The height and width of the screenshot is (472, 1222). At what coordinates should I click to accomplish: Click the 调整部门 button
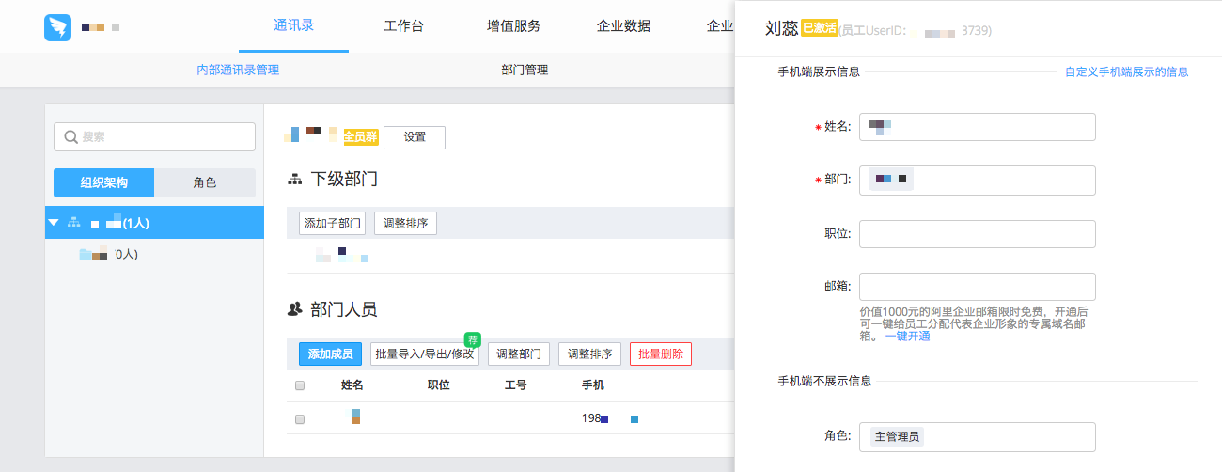click(x=519, y=354)
